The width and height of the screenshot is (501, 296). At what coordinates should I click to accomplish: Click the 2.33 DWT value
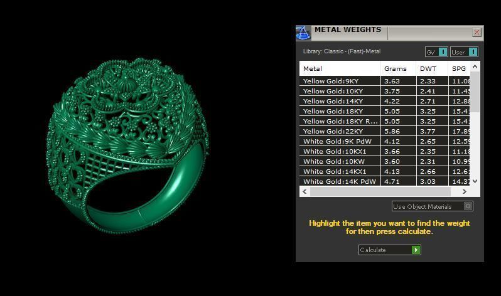(428, 81)
